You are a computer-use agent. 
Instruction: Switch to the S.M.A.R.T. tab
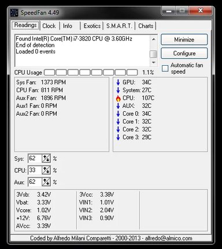point(119,26)
